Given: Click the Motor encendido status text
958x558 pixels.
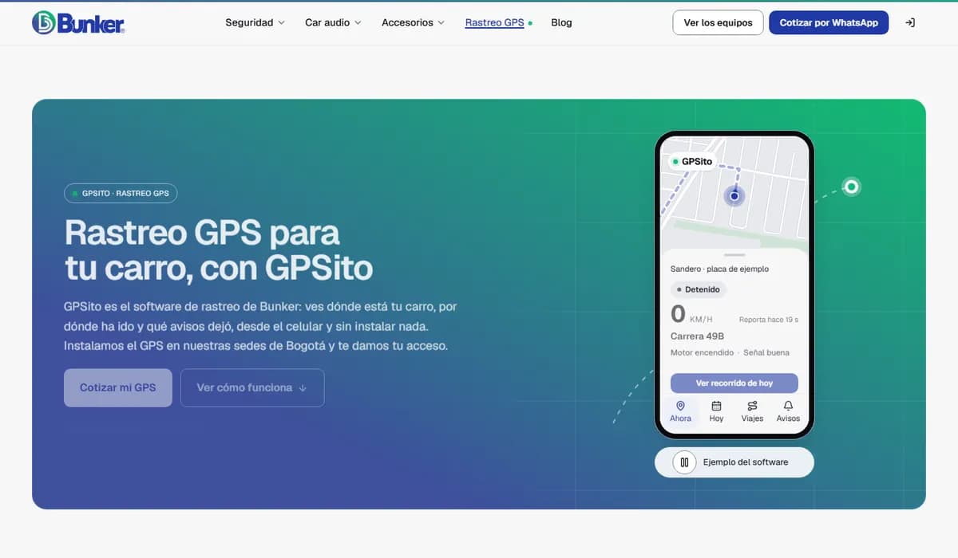Looking at the screenshot, I should [x=702, y=352].
